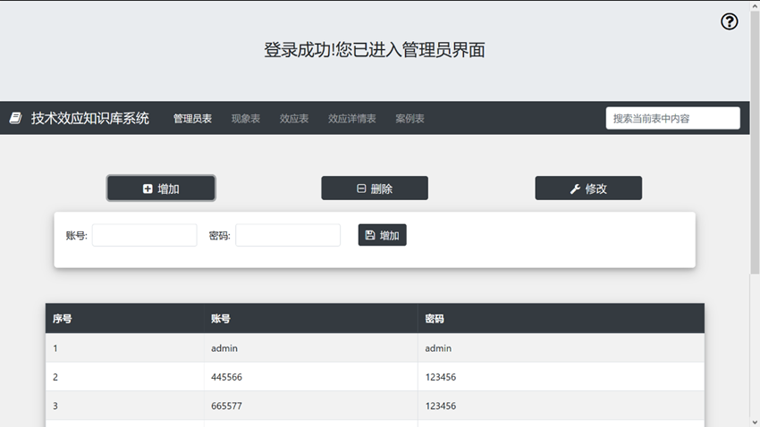Select password cell in row 665577
This screenshot has width=760, height=427.
click(x=562, y=406)
